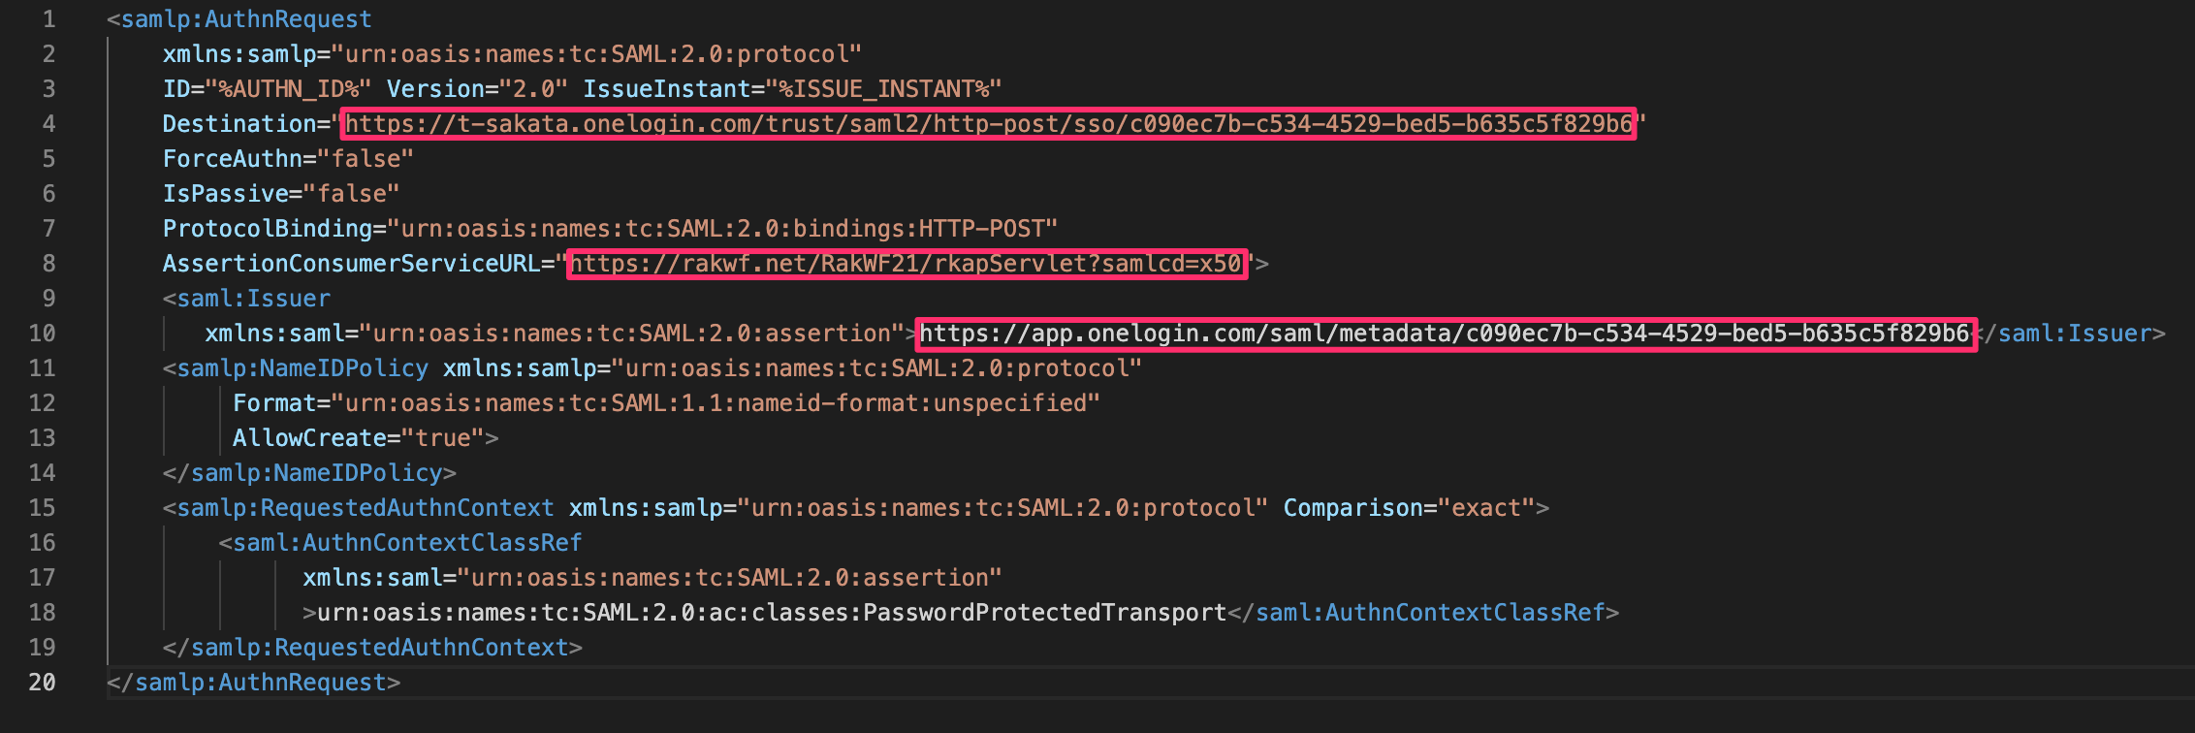Click the "%ISSUE_INSTANT%" value
2195x733 pixels.
884,89
